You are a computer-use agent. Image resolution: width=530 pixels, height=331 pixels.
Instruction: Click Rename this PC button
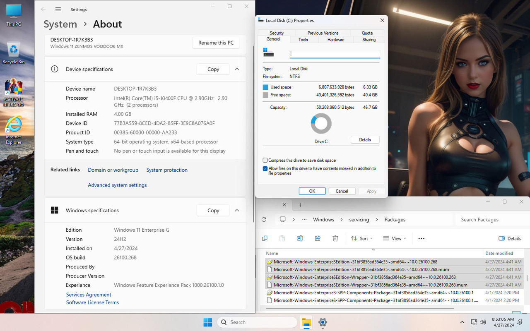216,43
